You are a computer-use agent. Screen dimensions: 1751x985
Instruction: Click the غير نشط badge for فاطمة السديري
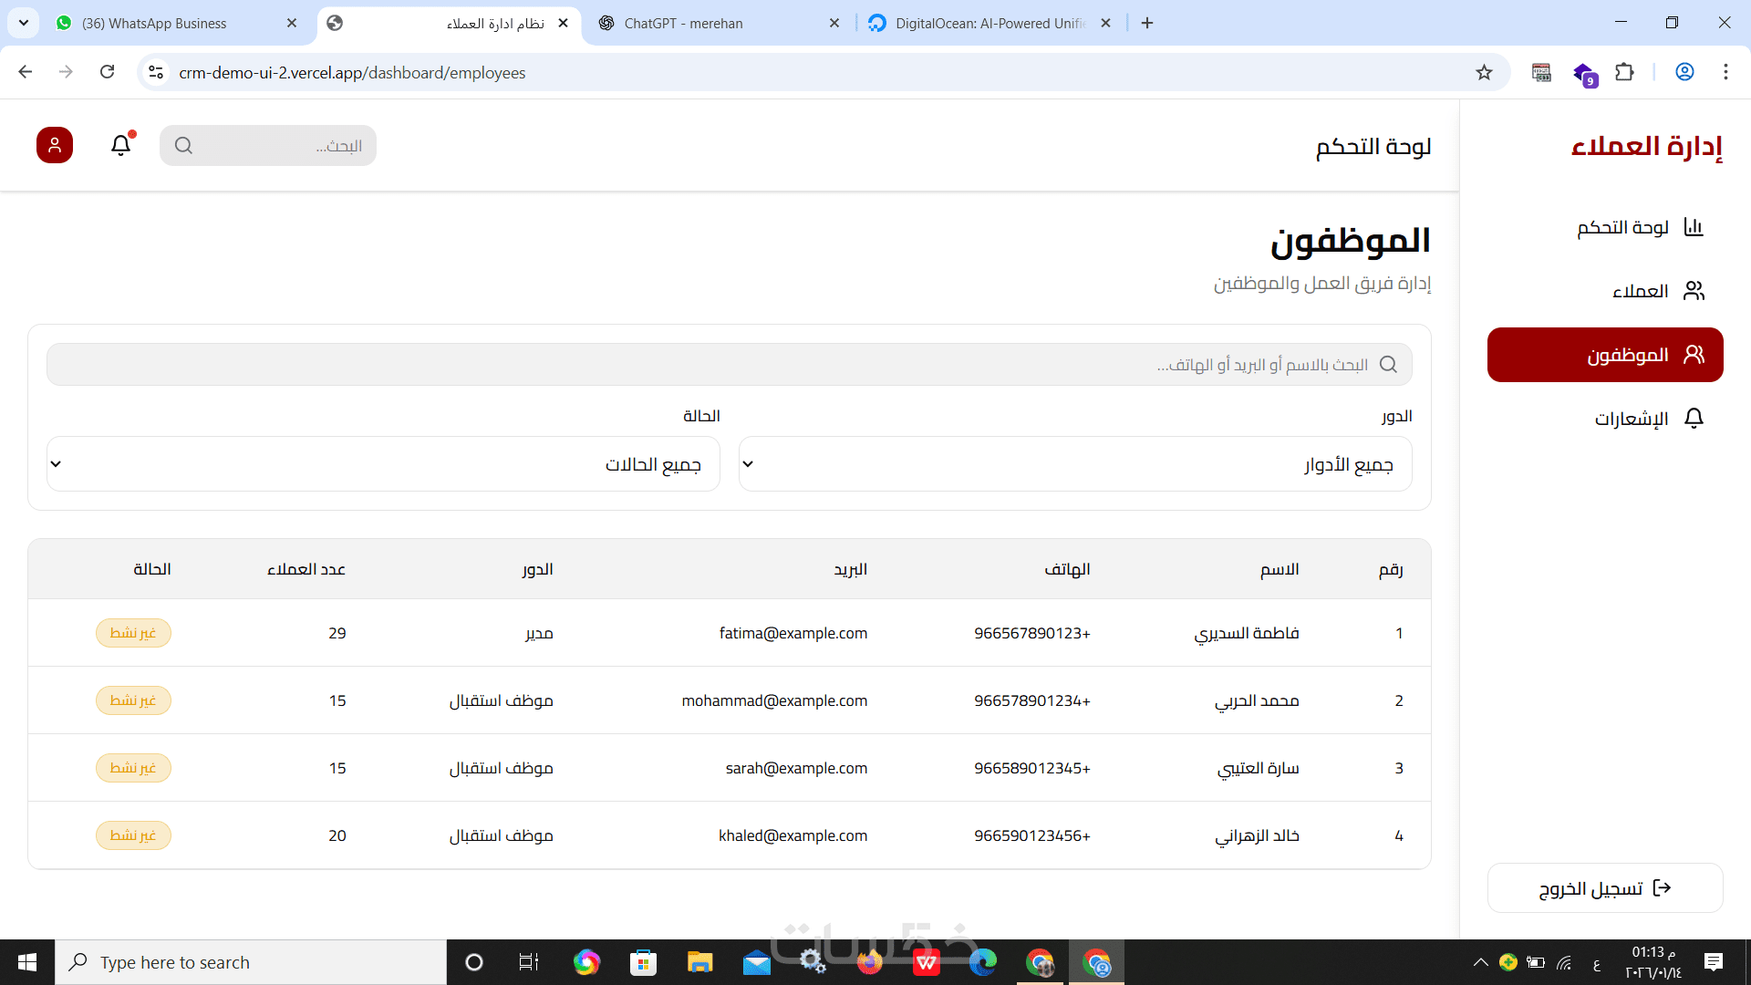(133, 633)
